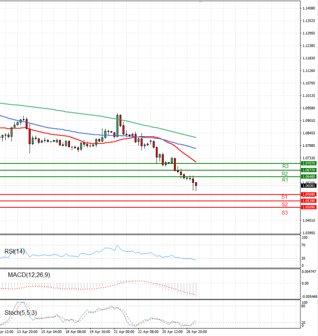Click the 1.03955 price axis value

click(x=308, y=233)
